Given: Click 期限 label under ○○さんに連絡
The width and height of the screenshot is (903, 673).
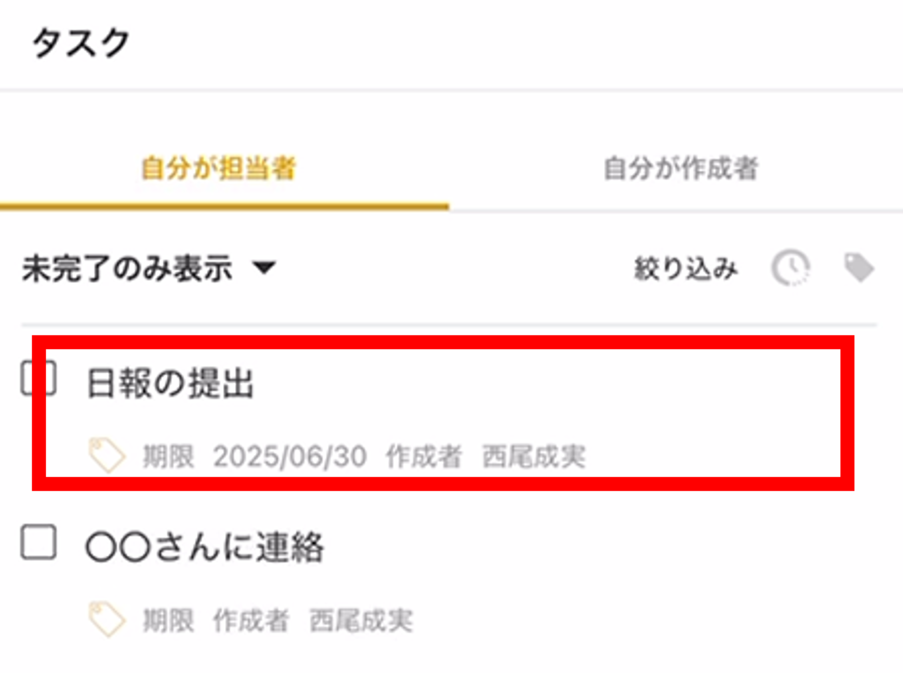Looking at the screenshot, I should pos(168,620).
